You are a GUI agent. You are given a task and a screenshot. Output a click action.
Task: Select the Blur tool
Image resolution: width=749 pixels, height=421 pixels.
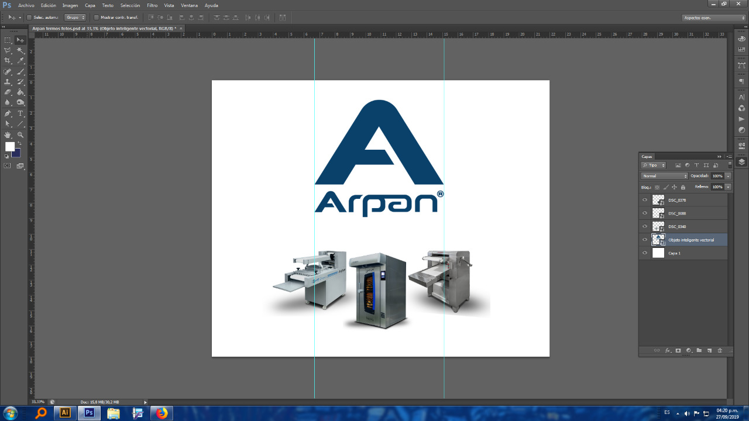pos(8,103)
